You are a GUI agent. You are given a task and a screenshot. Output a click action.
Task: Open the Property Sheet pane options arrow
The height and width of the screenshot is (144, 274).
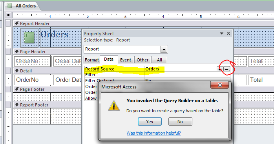point(221,33)
